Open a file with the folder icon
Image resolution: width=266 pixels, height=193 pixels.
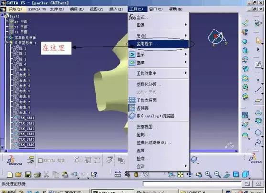pos(19,174)
